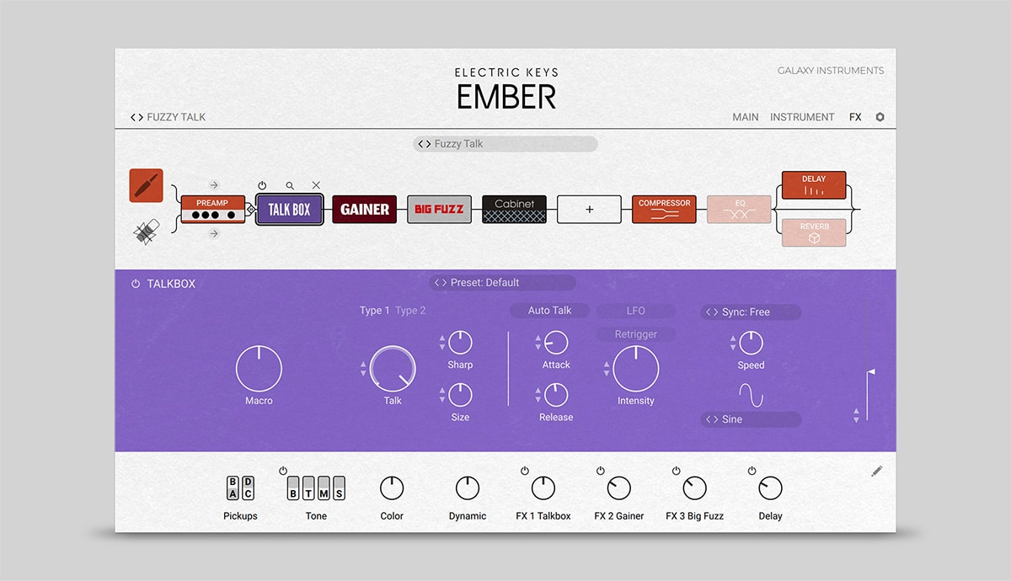The height and width of the screenshot is (581, 1011).
Task: Open the Sine waveform dropdown
Action: [x=751, y=419]
